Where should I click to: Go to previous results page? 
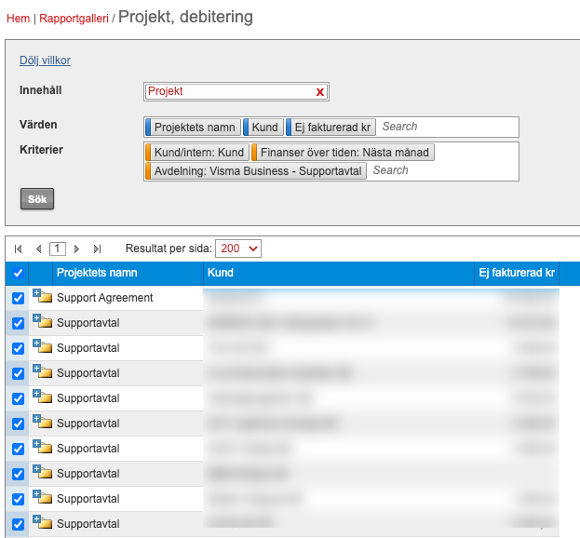tap(38, 249)
